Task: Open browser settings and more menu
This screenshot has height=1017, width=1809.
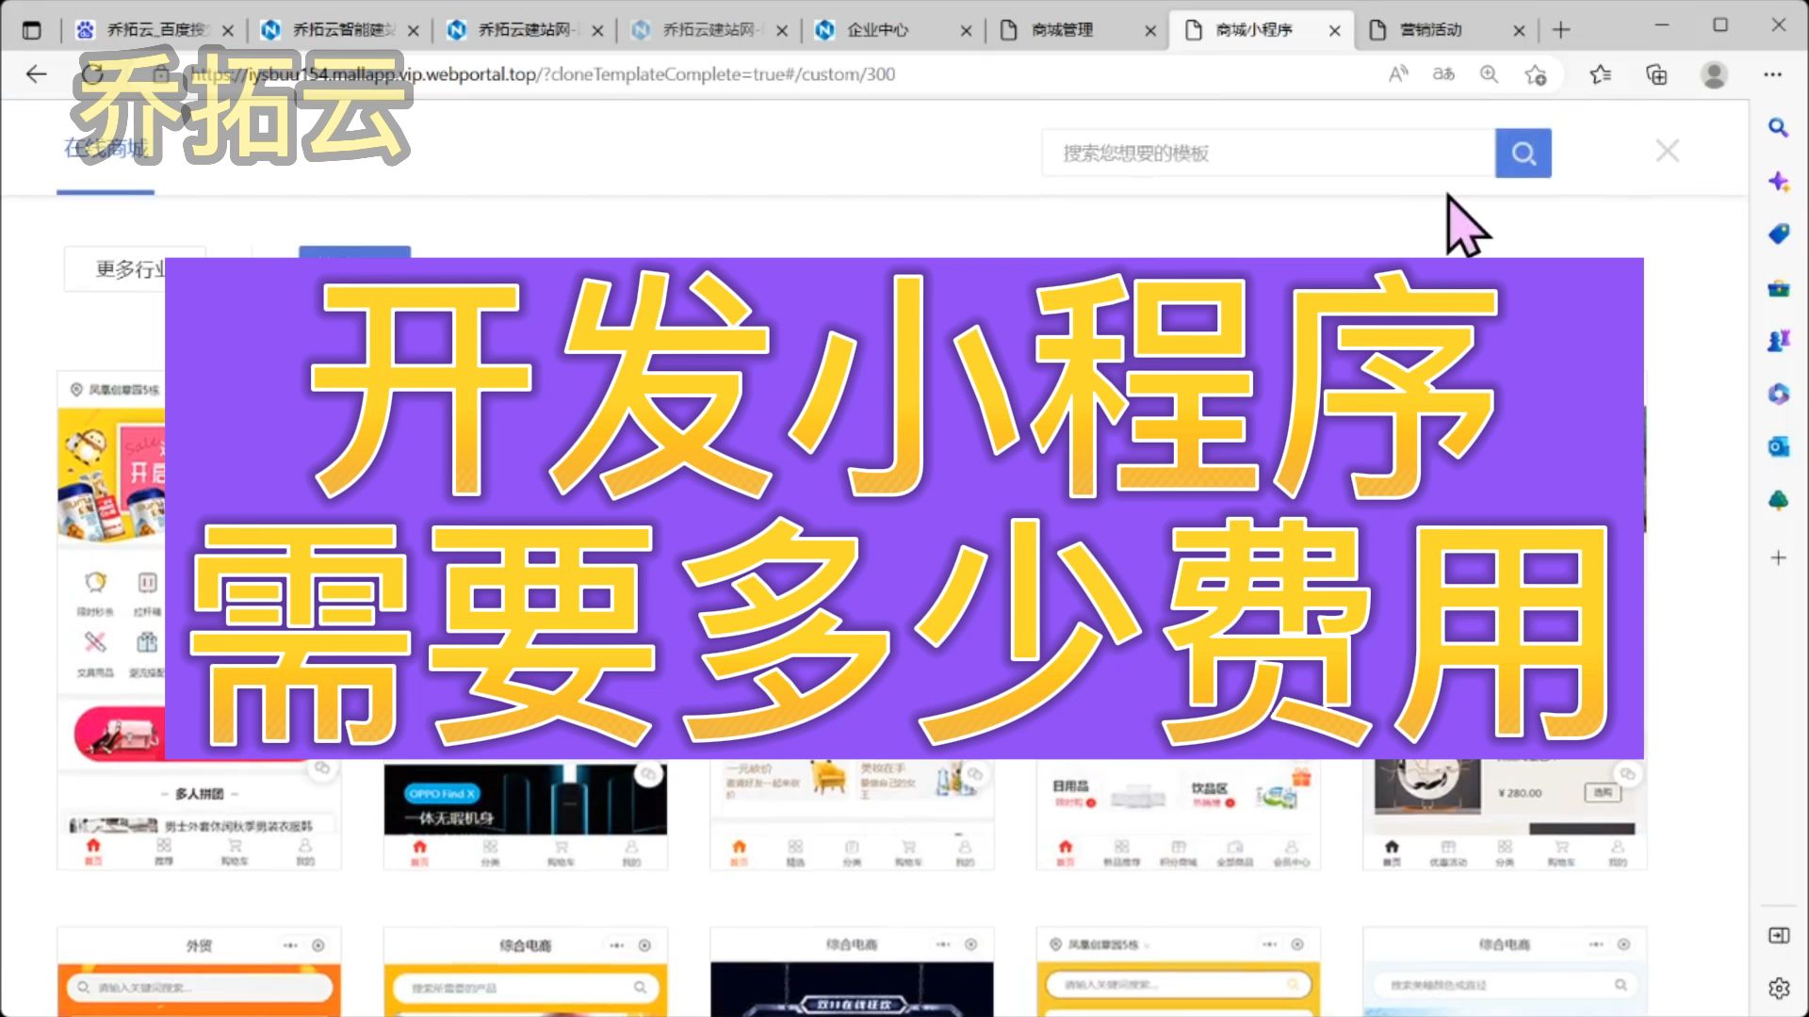Action: coord(1772,73)
